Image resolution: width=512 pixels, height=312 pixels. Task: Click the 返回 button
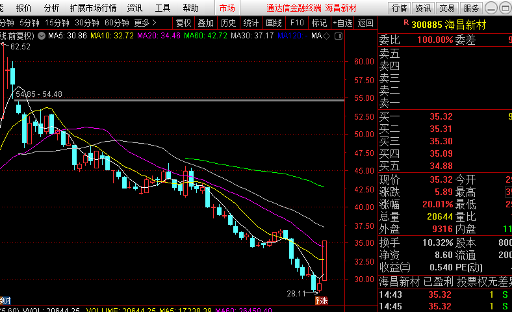(x=365, y=23)
